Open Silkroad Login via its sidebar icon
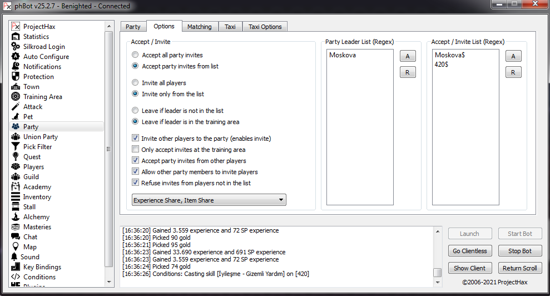550x296 pixels. 16,47
